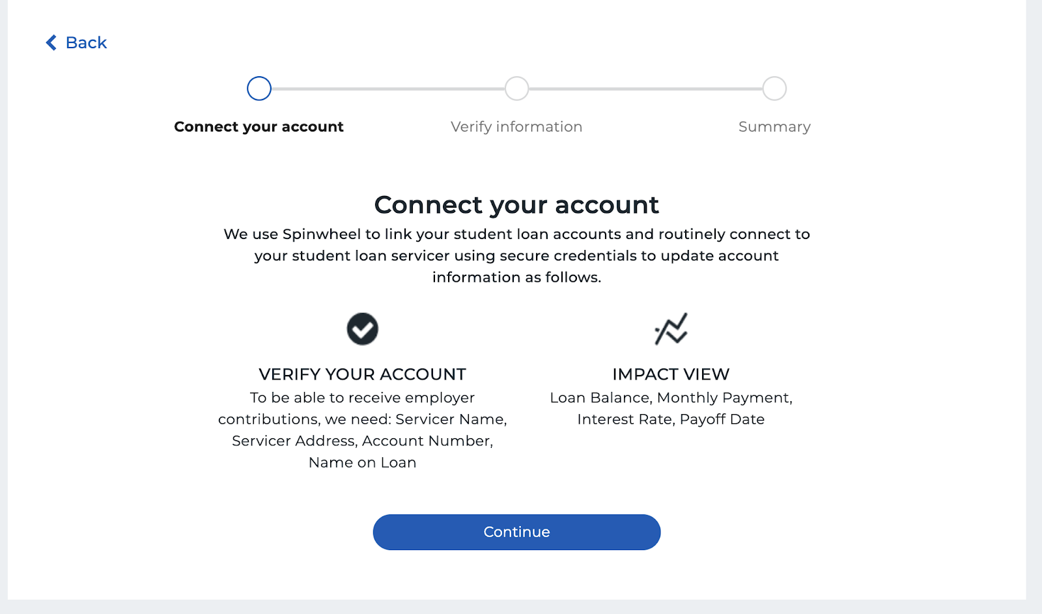Go to the Verify information step label
The image size is (1042, 614).
(x=516, y=127)
